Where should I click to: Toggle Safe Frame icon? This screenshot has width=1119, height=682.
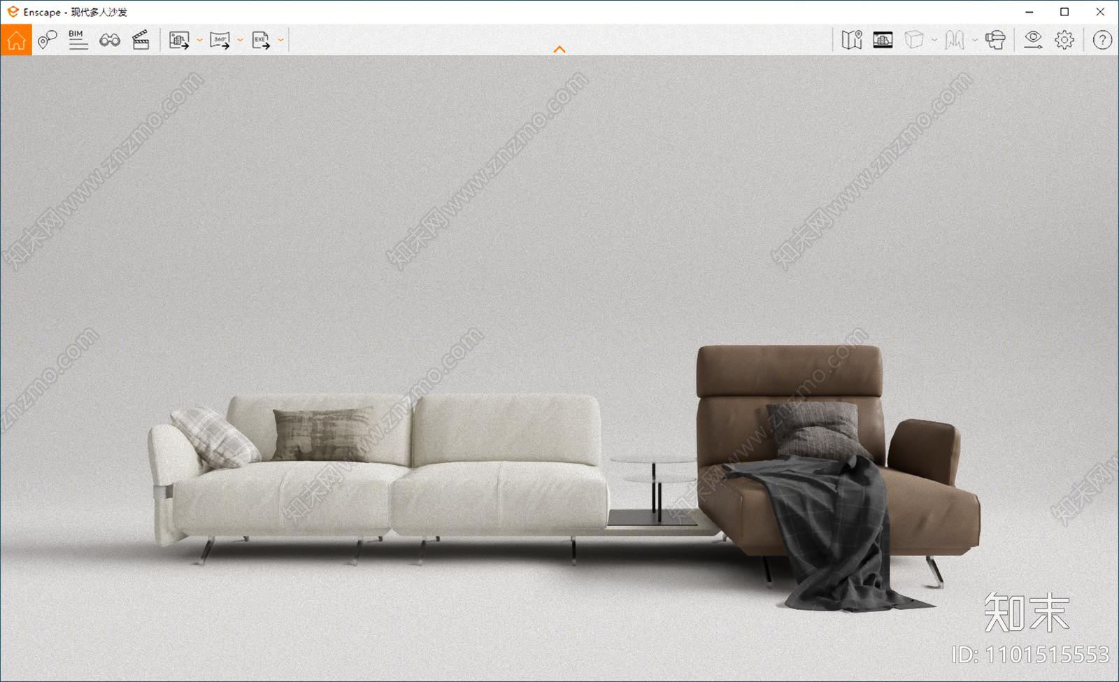883,40
